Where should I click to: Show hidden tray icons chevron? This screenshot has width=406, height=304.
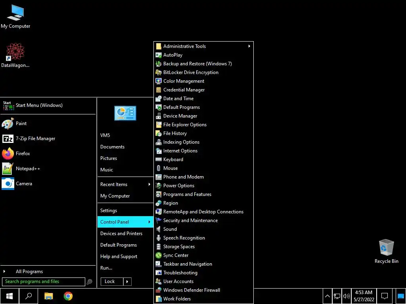(x=327, y=296)
